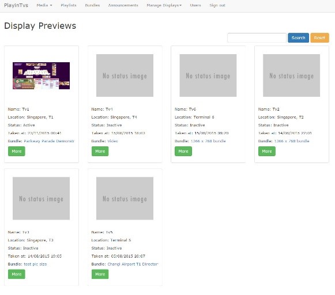
Task: Click the More button for Tv1
Action: 17,151
